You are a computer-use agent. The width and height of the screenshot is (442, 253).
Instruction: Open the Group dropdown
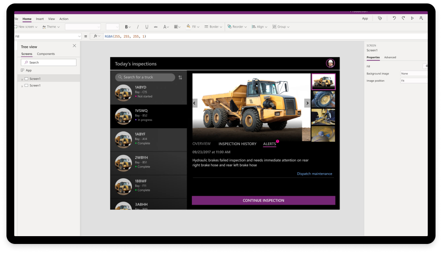281,27
